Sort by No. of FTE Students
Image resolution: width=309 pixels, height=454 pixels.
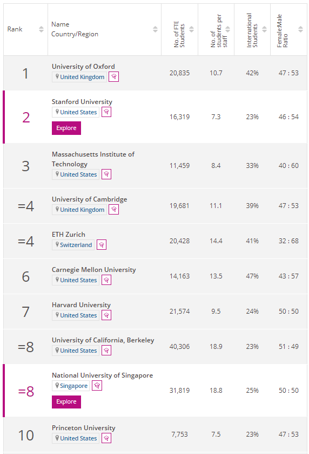(191, 29)
